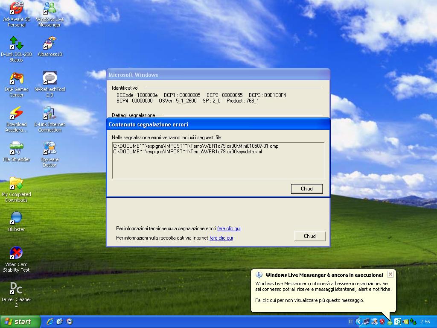Click the BCP3 : B9E1E8F4 value text
437x328 pixels.
[268, 95]
